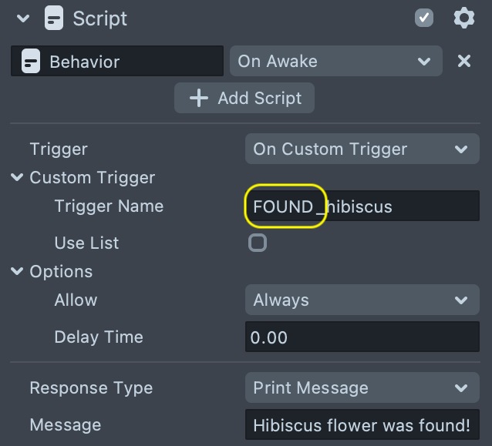Image resolution: width=492 pixels, height=446 pixels.
Task: Open the On Custom Trigger dropdown
Action: [361, 149]
